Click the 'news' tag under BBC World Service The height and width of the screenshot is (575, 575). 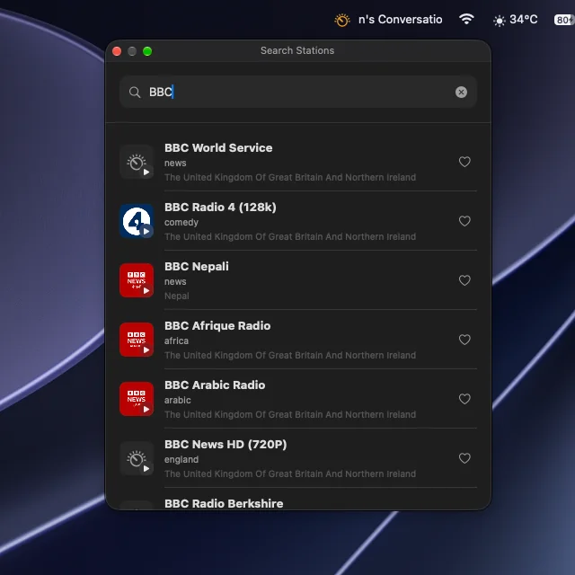tap(175, 164)
